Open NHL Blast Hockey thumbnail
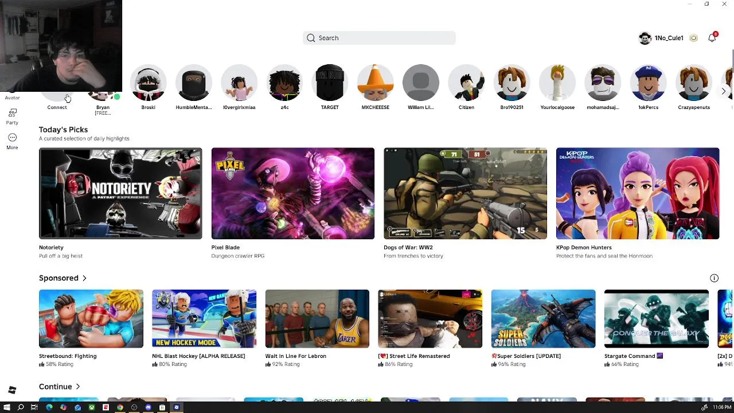 pyautogui.click(x=204, y=319)
